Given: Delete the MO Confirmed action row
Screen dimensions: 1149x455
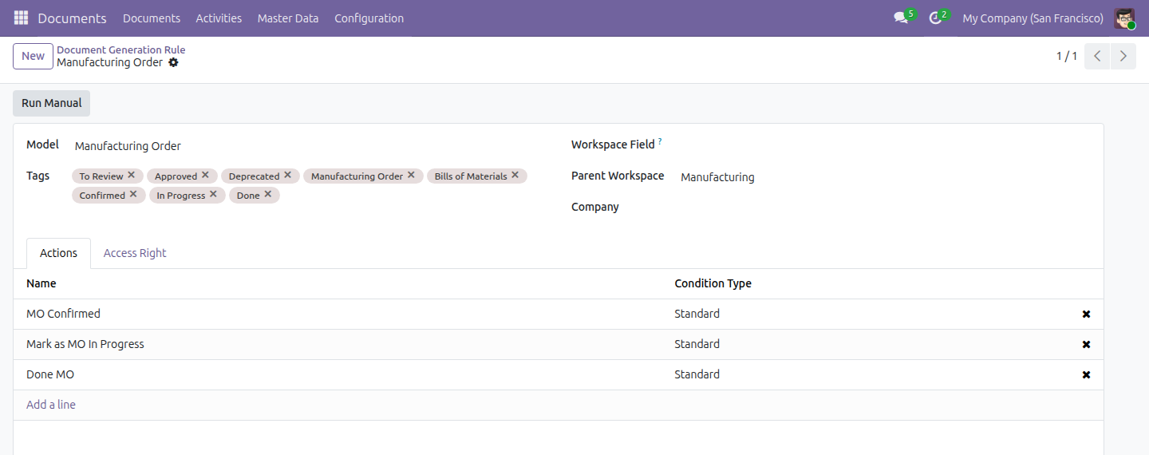Looking at the screenshot, I should point(1086,315).
